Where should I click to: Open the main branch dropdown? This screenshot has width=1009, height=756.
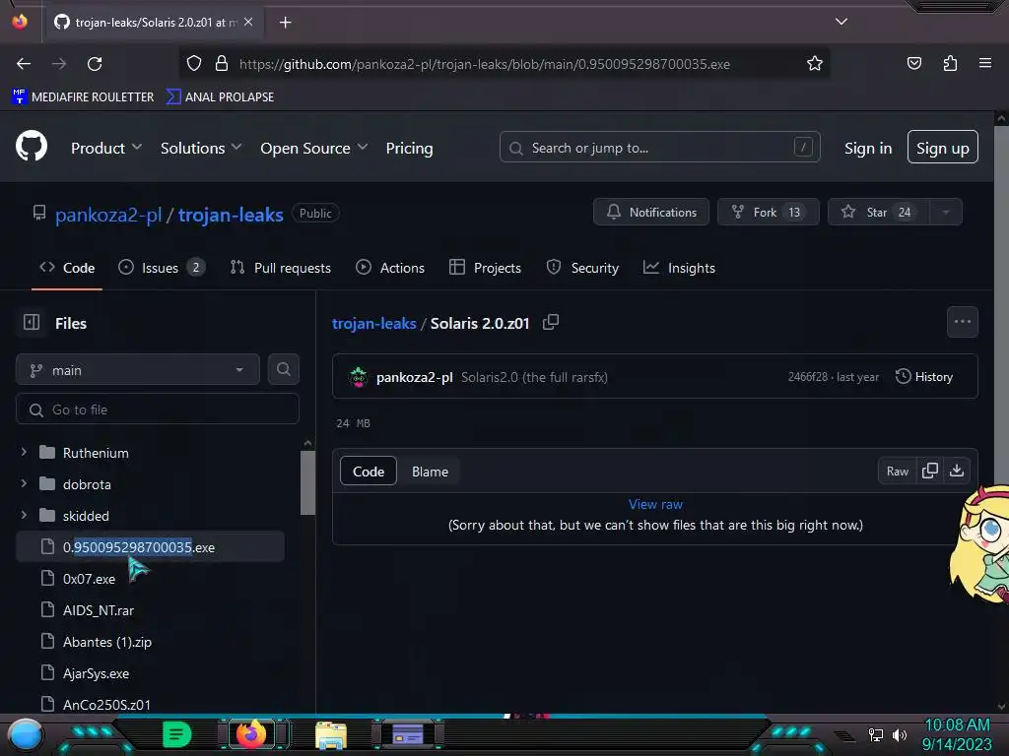138,370
